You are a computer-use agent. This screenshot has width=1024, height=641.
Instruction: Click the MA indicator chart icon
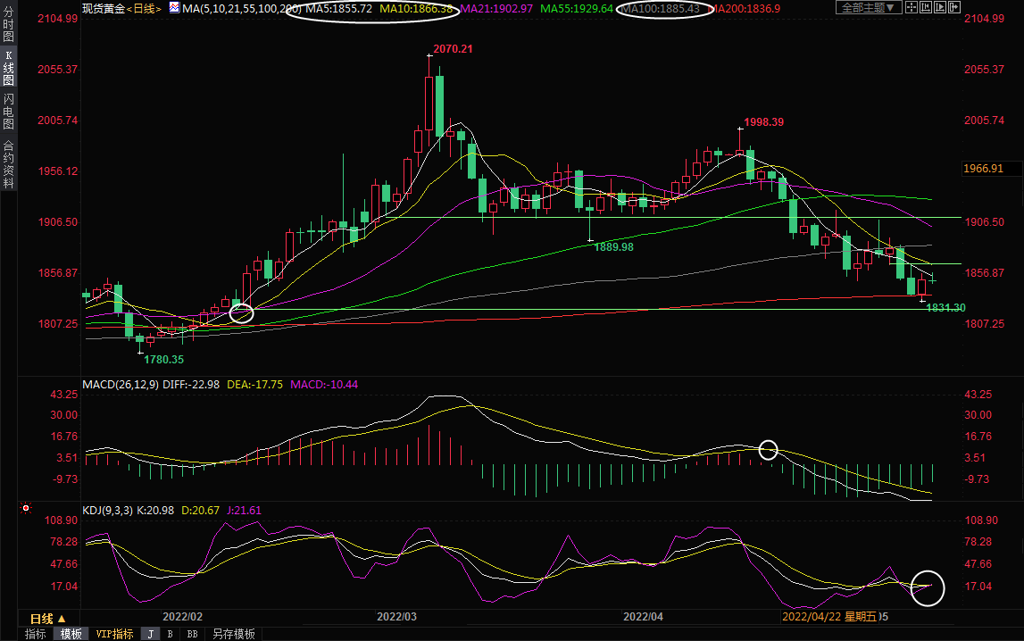(173, 8)
